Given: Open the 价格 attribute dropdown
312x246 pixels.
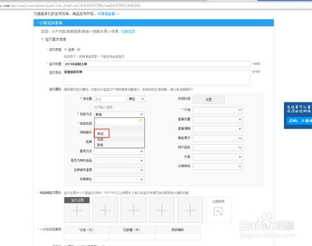Looking at the screenshot, I should pyautogui.click(x=218, y=157).
